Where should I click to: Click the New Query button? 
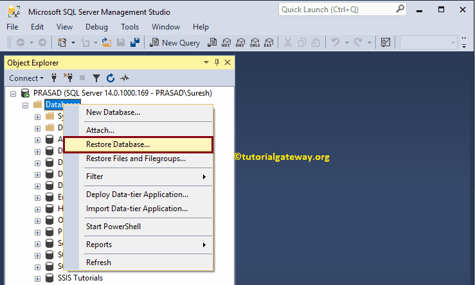click(x=175, y=42)
